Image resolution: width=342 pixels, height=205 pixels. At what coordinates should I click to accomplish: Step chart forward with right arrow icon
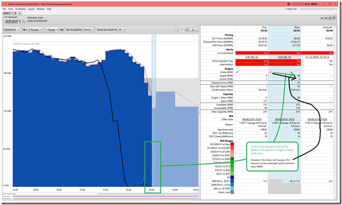[61, 29]
